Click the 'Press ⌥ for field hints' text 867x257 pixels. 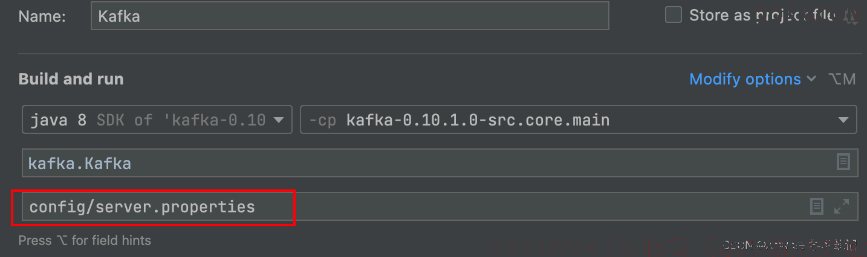click(x=85, y=240)
